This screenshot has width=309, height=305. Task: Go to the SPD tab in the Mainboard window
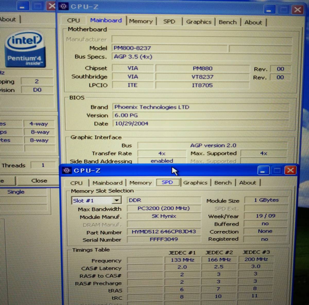click(x=169, y=21)
